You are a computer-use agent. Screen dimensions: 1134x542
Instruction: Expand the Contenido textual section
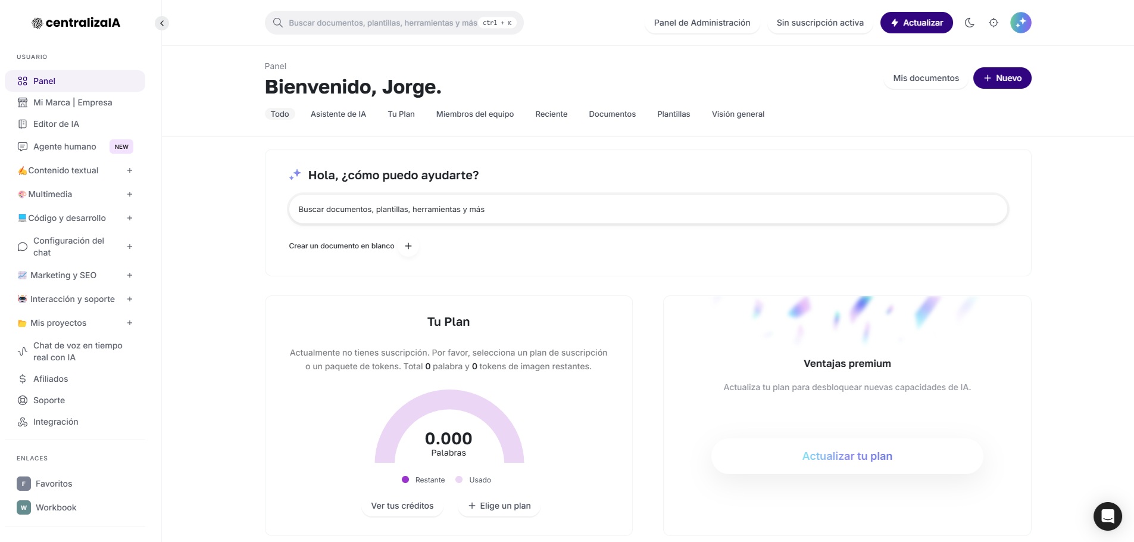pos(130,170)
